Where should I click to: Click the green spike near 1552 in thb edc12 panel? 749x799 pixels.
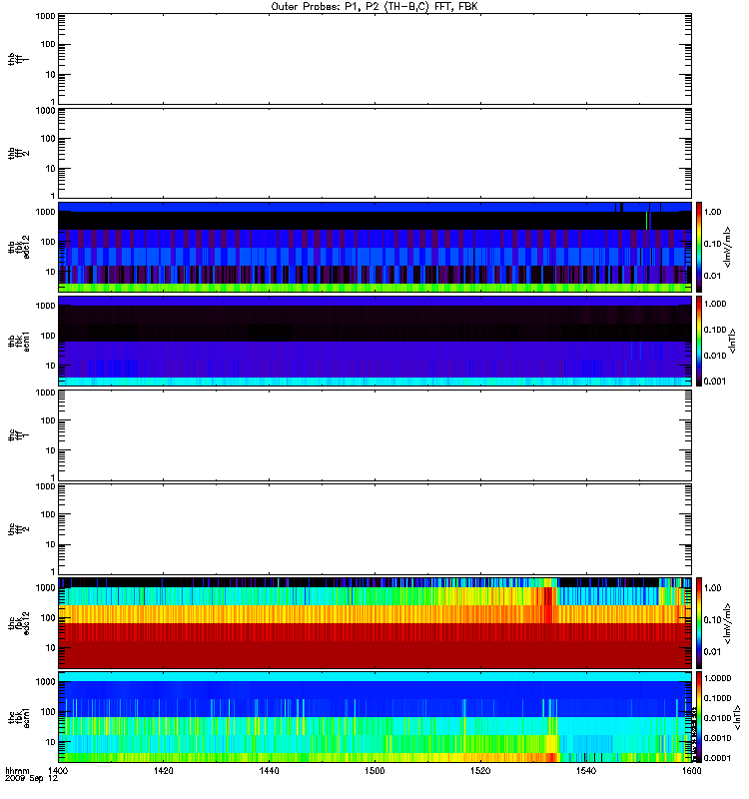pyautogui.click(x=646, y=221)
